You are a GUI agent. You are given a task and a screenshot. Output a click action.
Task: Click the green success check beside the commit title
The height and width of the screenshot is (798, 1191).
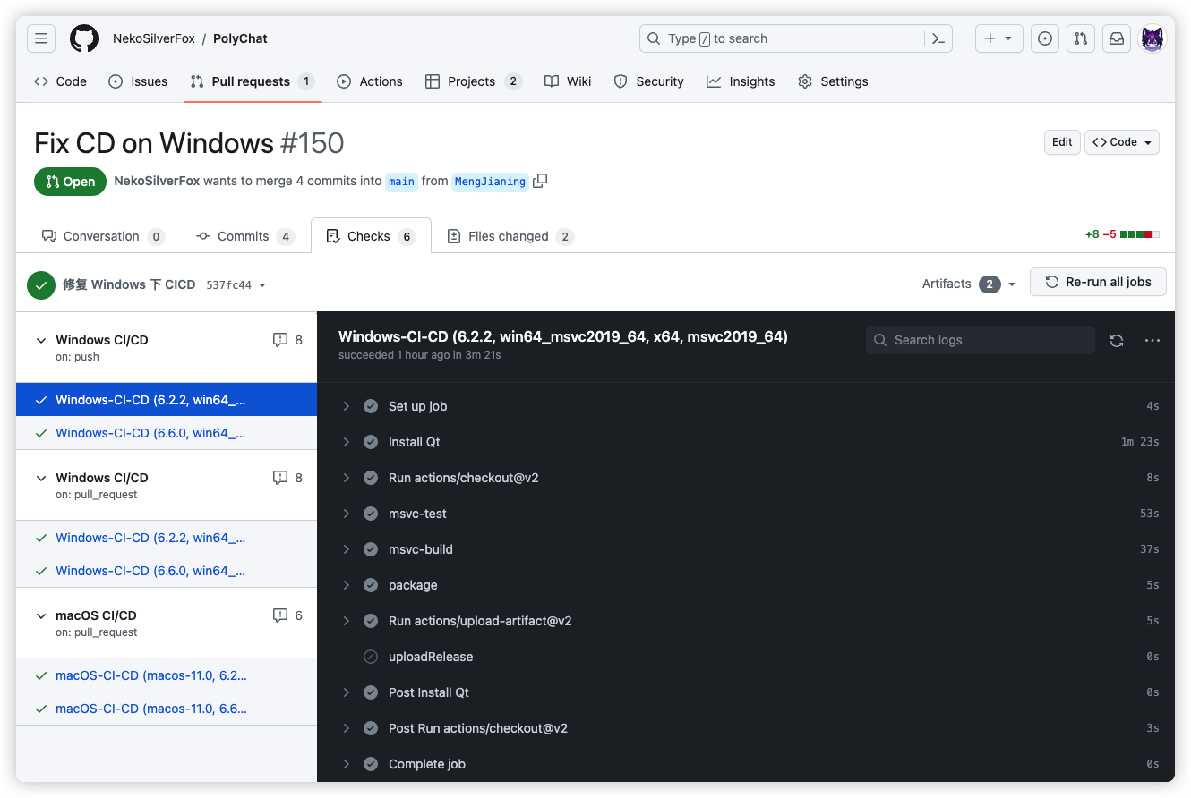[x=41, y=284]
